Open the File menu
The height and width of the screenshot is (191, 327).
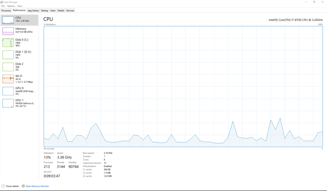pyautogui.click(x=3, y=6)
